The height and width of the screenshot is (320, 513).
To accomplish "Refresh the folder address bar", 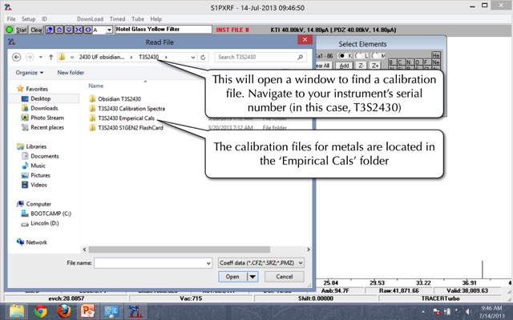I will 204,58.
